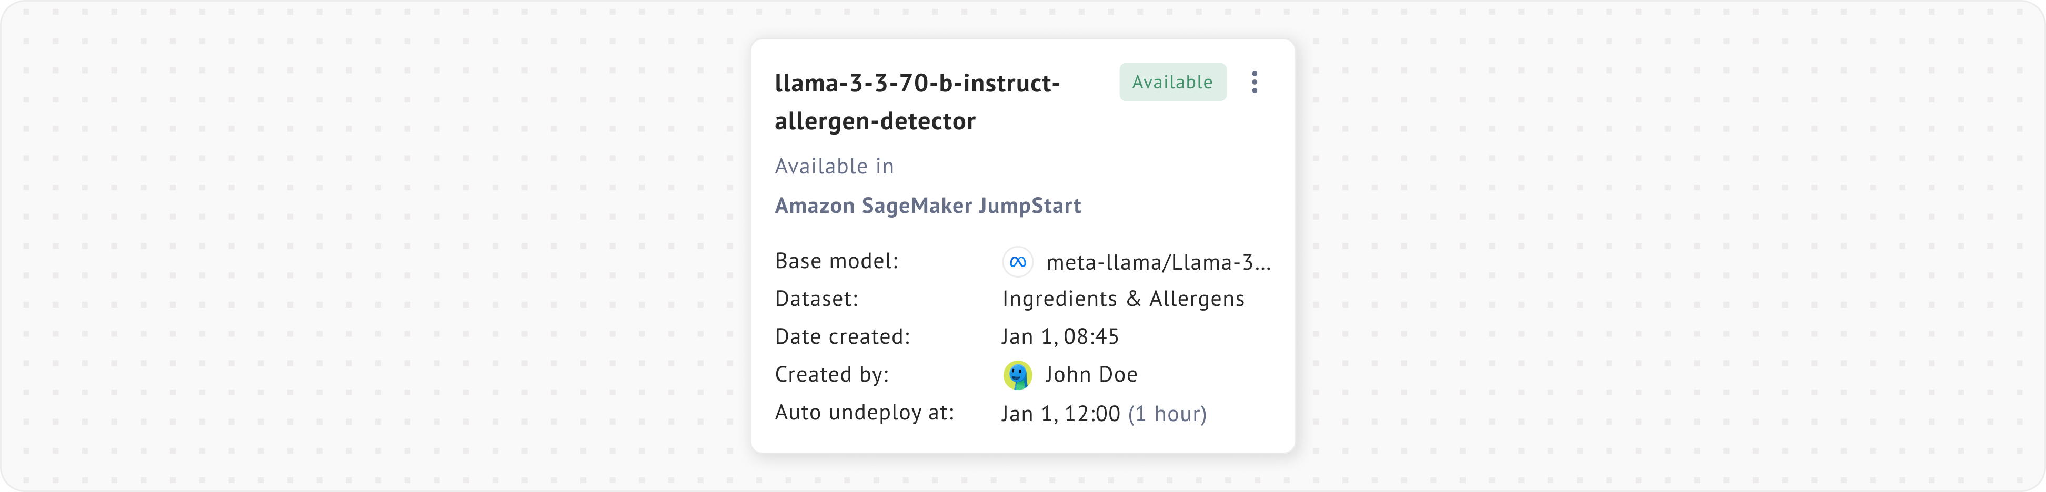Image resolution: width=2046 pixels, height=492 pixels.
Task: Open the Amazon SageMaker JumpStart link
Action: tap(928, 207)
